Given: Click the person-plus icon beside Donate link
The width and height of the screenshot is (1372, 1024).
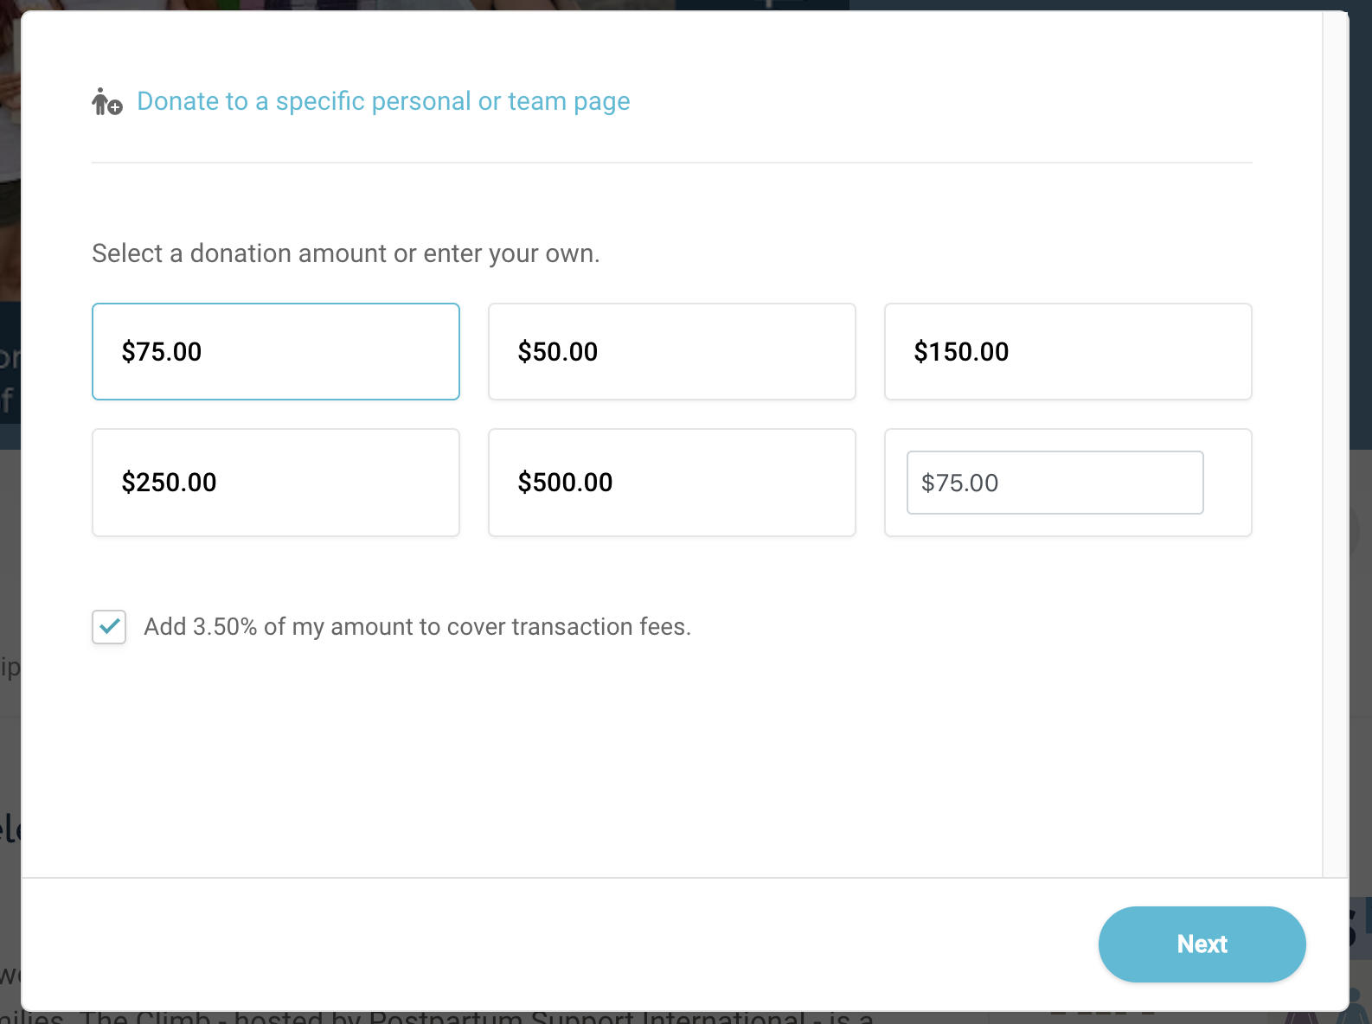Looking at the screenshot, I should point(106,102).
